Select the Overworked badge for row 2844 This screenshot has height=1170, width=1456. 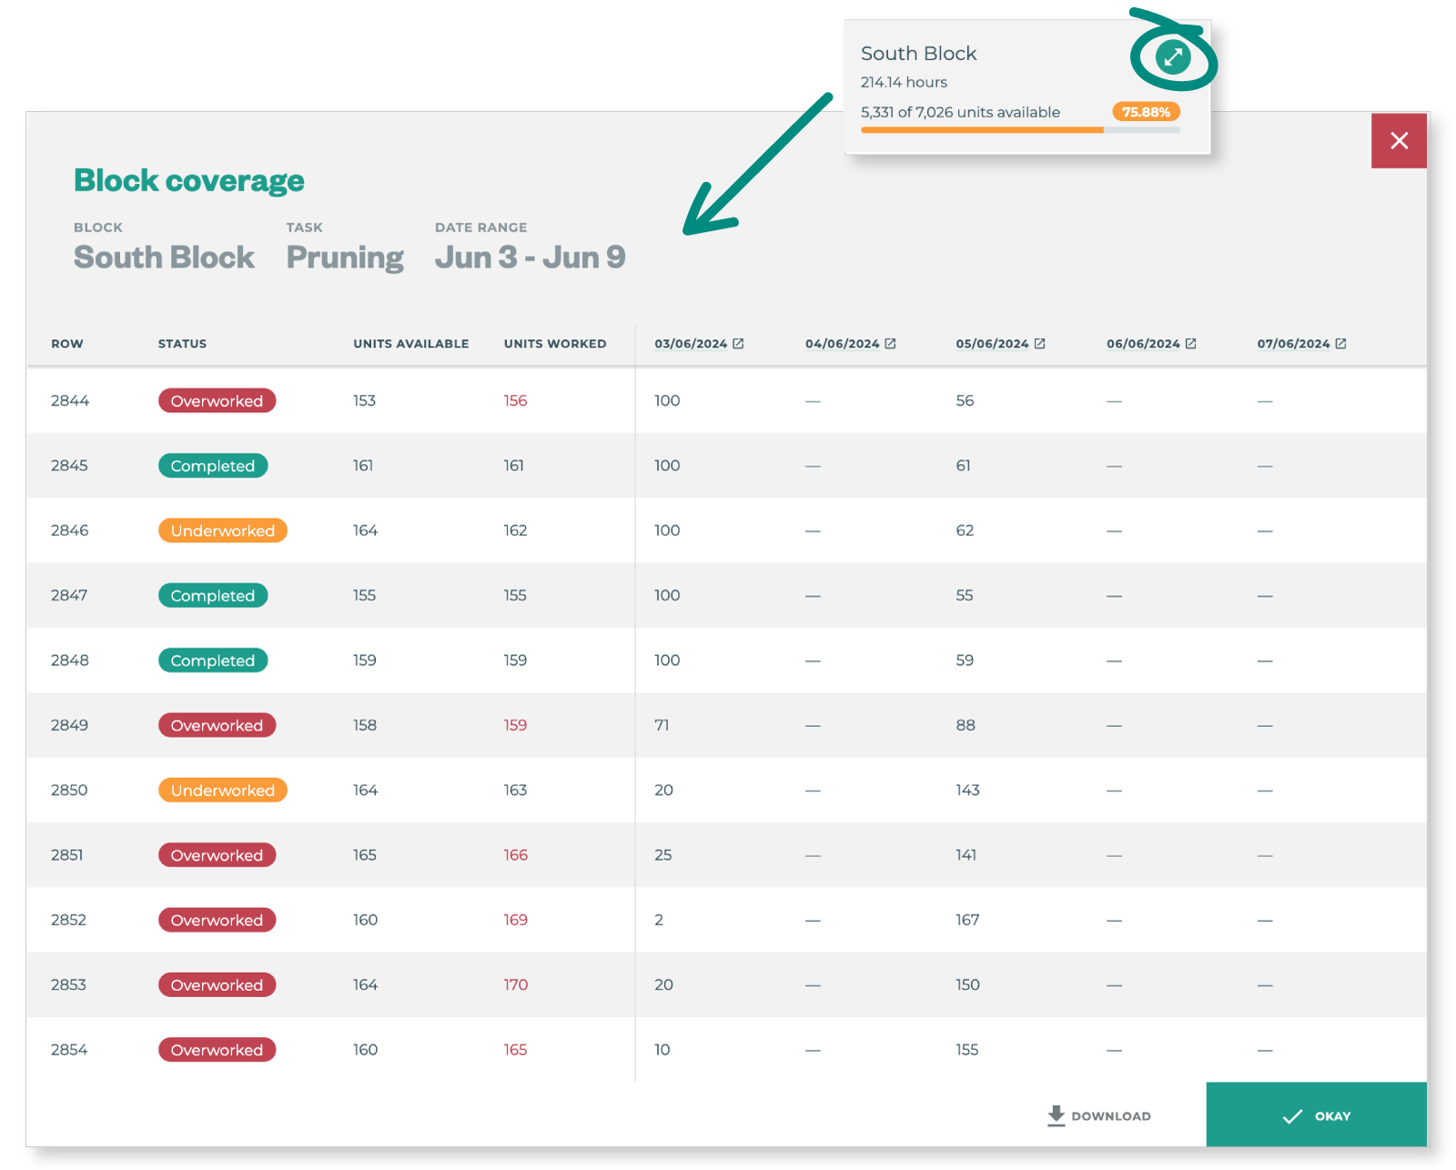click(x=217, y=401)
